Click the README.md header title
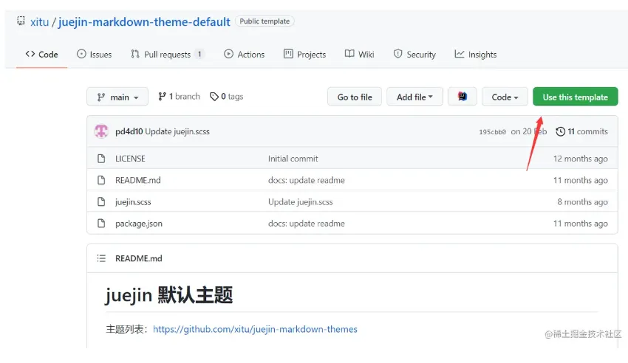This screenshot has height=363, width=628. (x=139, y=259)
